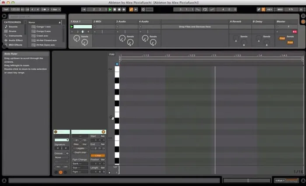This screenshot has width=306, height=186.
Task: Select Conga 1.wav file
Action: (43, 27)
